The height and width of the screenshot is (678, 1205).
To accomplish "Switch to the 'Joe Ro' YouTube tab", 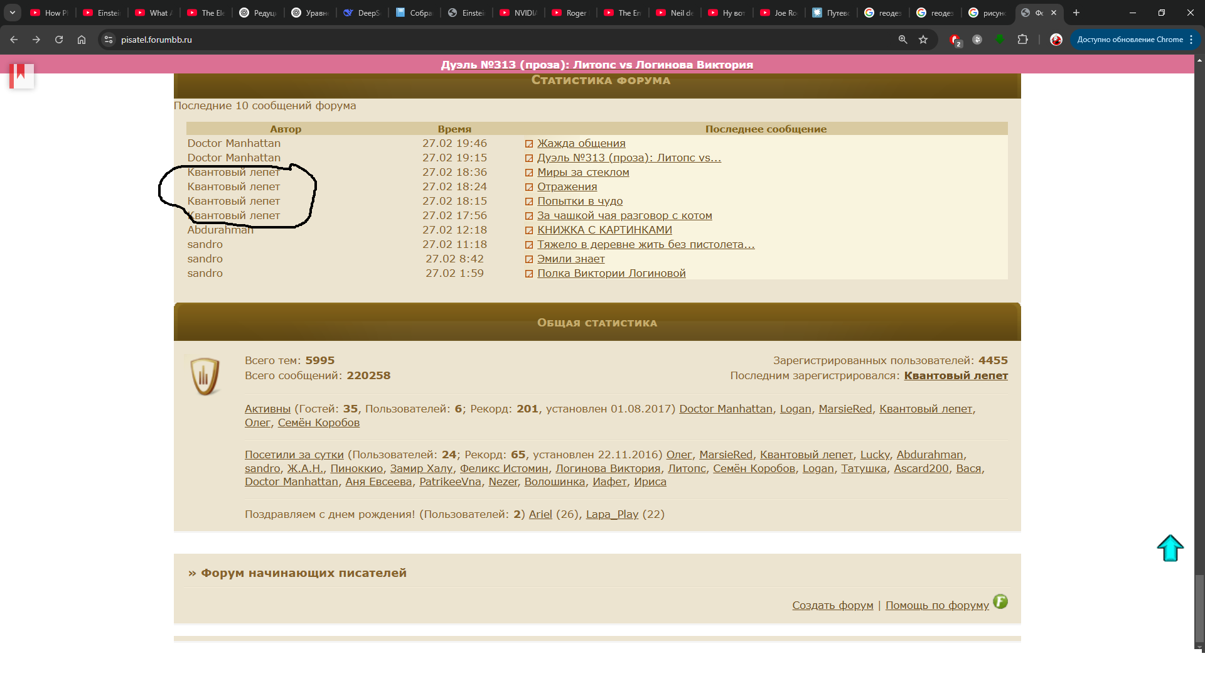I will click(779, 13).
